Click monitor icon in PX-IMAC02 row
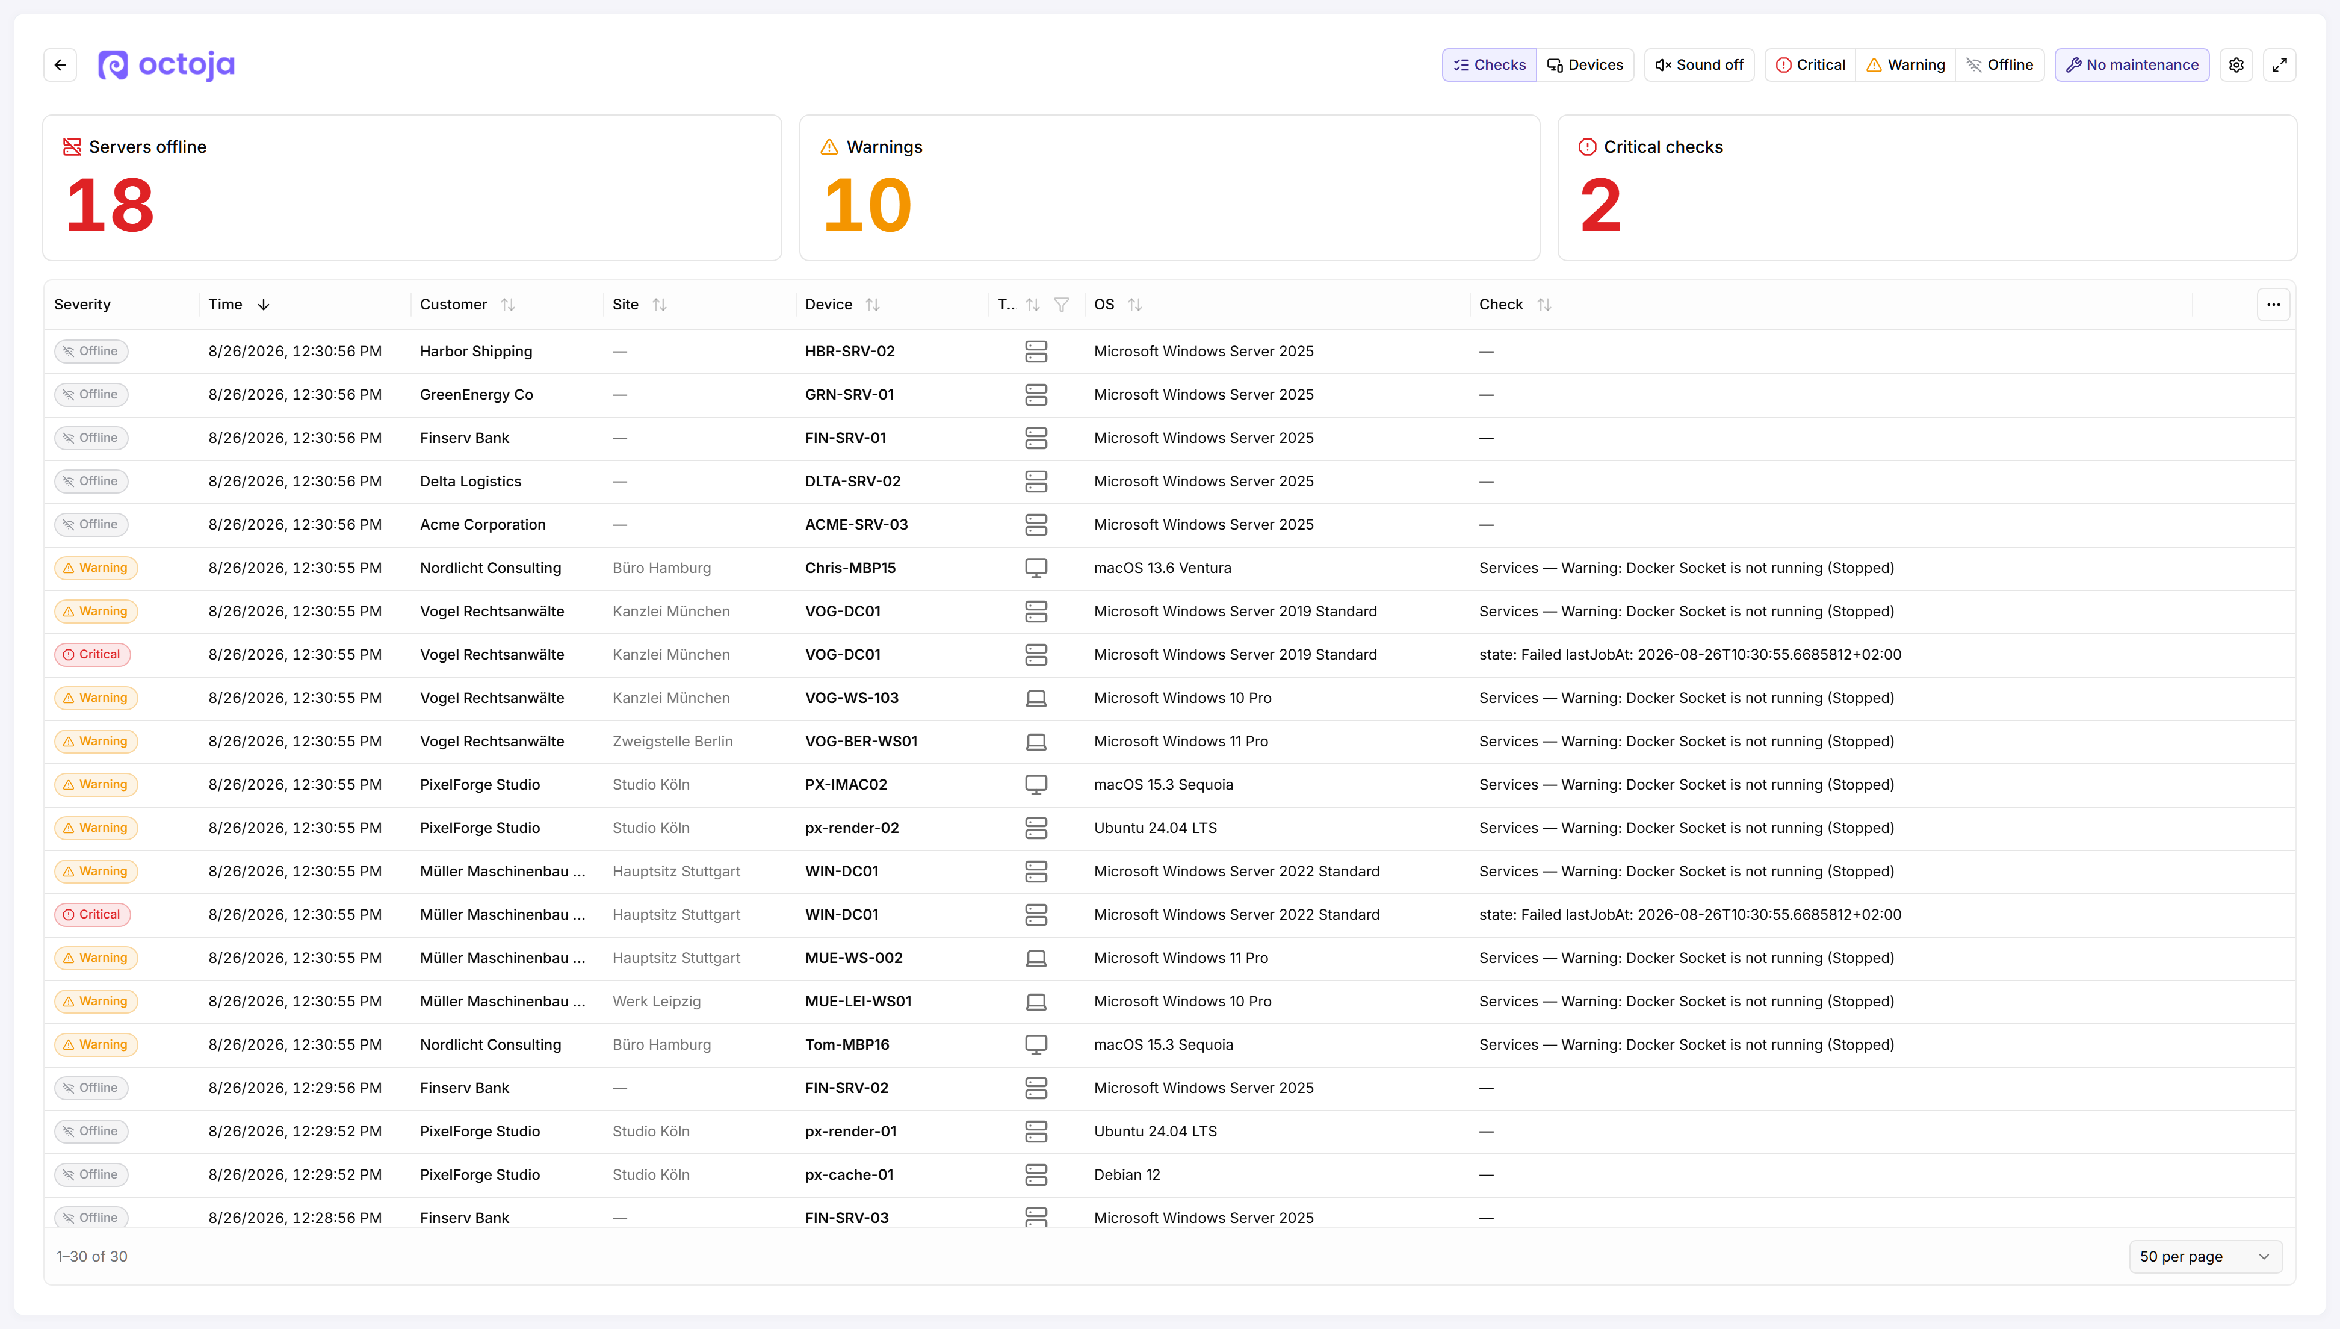The height and width of the screenshot is (1329, 2340). pyautogui.click(x=1036, y=785)
